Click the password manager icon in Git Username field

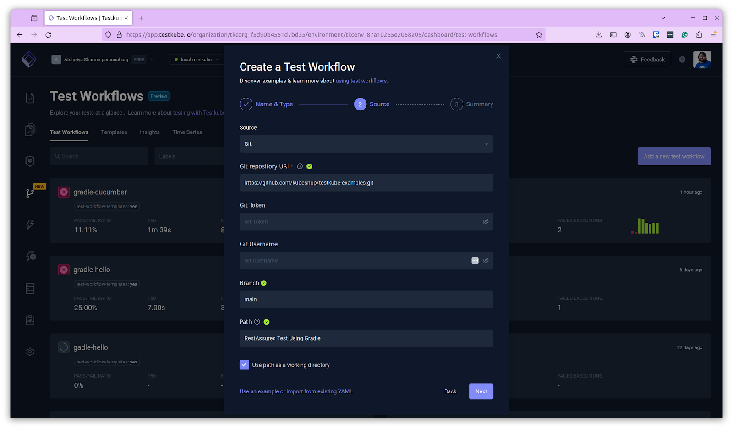coord(475,260)
